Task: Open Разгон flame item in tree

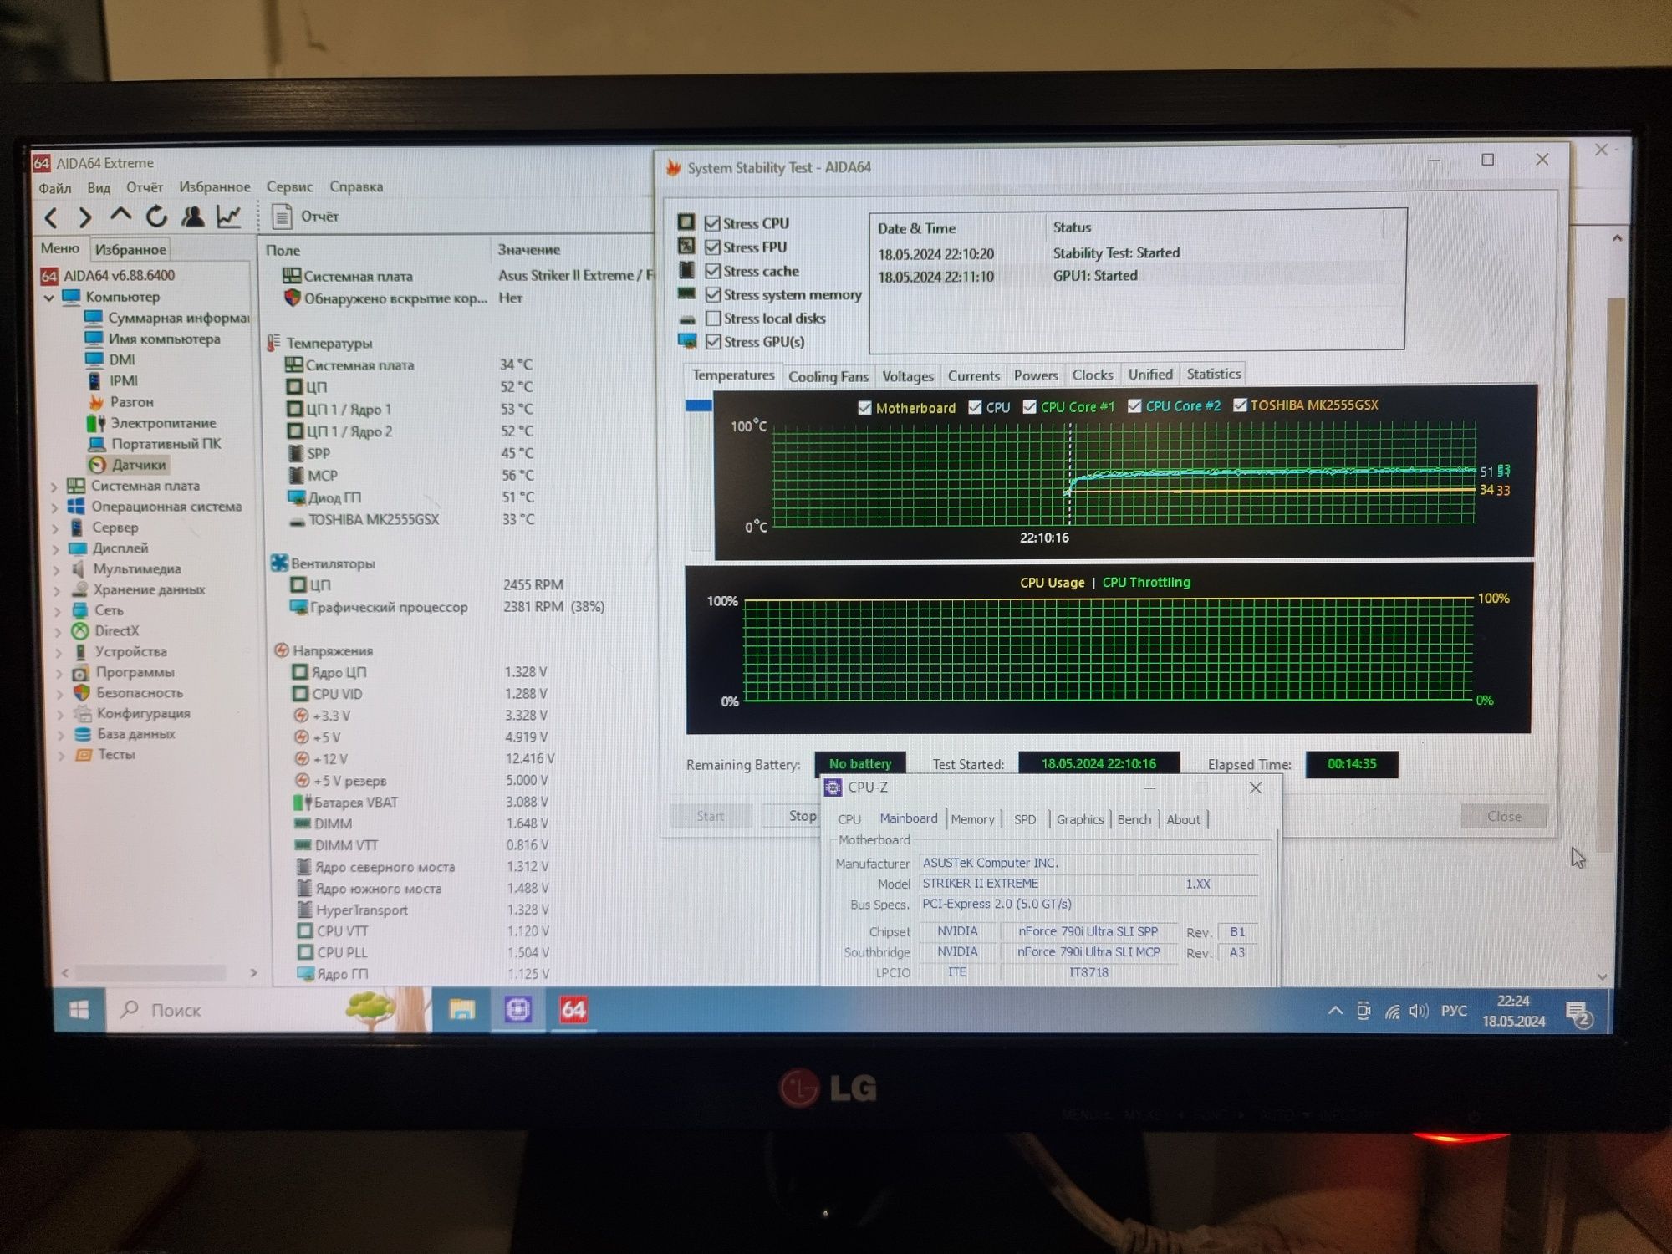Action: pos(120,402)
